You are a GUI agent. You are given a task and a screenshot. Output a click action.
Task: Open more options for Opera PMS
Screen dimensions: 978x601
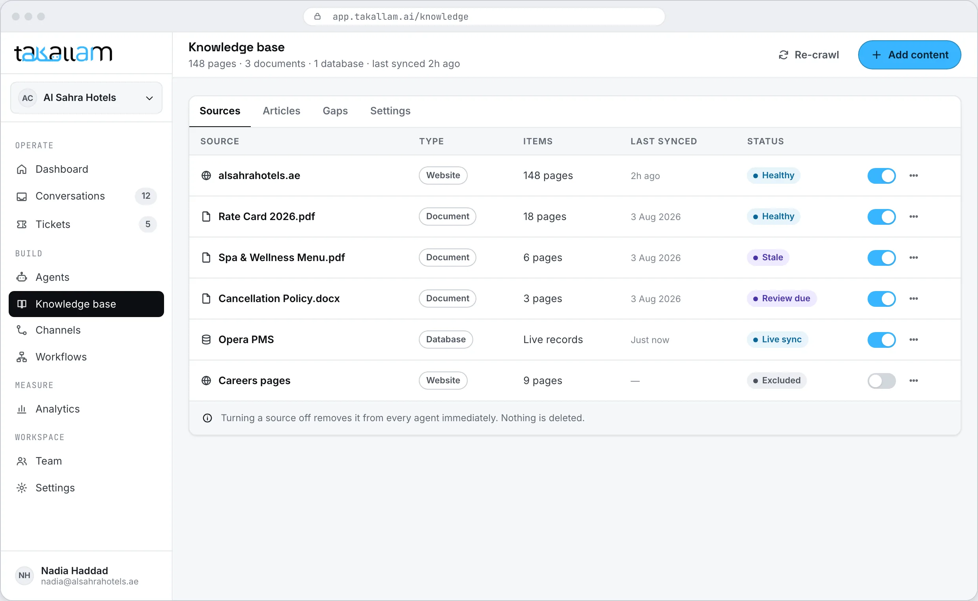coord(913,339)
